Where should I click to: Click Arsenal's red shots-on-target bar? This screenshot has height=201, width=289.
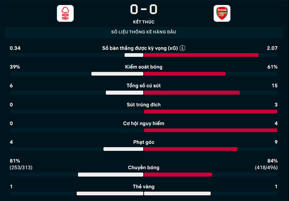(210, 112)
